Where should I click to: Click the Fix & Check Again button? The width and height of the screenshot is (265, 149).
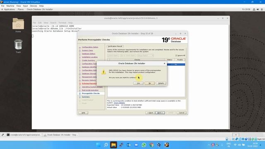[x=128, y=55]
